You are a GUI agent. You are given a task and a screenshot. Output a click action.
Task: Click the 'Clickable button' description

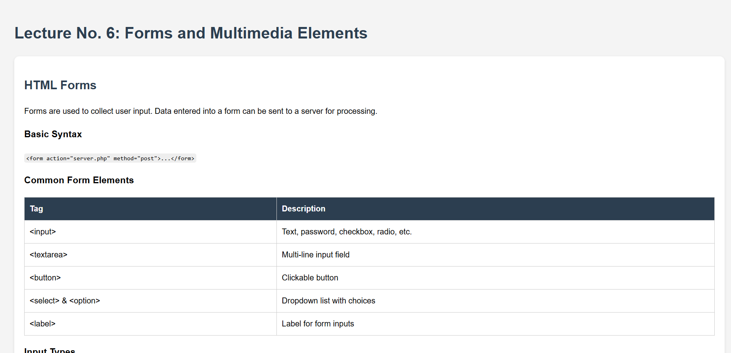point(310,278)
